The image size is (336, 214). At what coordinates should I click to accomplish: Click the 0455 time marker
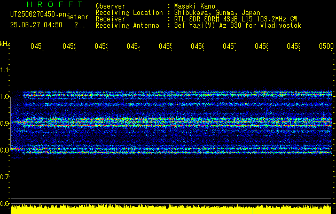pyautogui.click(x=165, y=46)
